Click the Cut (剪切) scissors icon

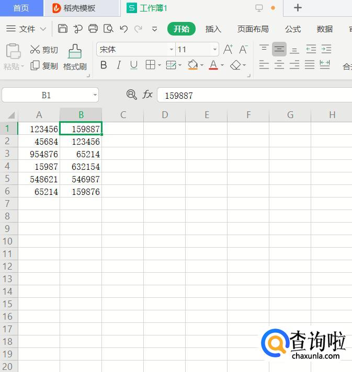click(x=35, y=50)
